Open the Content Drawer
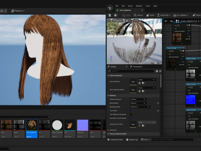The width and height of the screenshot is (201, 151). click(x=115, y=140)
